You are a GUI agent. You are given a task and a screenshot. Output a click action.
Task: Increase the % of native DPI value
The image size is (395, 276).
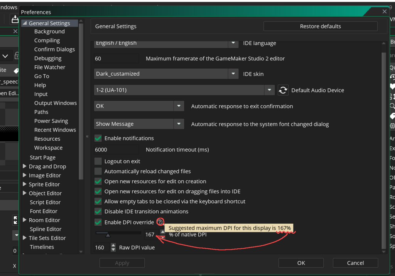click(x=163, y=232)
